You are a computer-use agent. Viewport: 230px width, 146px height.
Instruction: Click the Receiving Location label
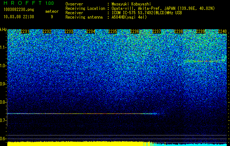coord(85,8)
